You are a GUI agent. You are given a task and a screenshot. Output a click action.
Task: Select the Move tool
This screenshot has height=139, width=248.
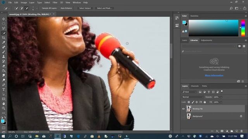pyautogui.click(x=3, y=19)
